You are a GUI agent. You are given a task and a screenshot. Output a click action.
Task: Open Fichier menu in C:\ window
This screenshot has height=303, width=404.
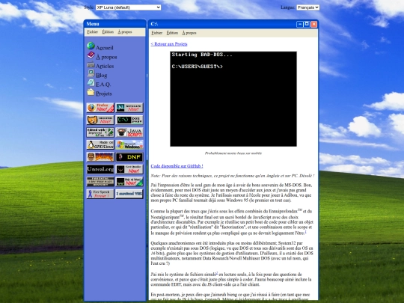tap(157, 33)
